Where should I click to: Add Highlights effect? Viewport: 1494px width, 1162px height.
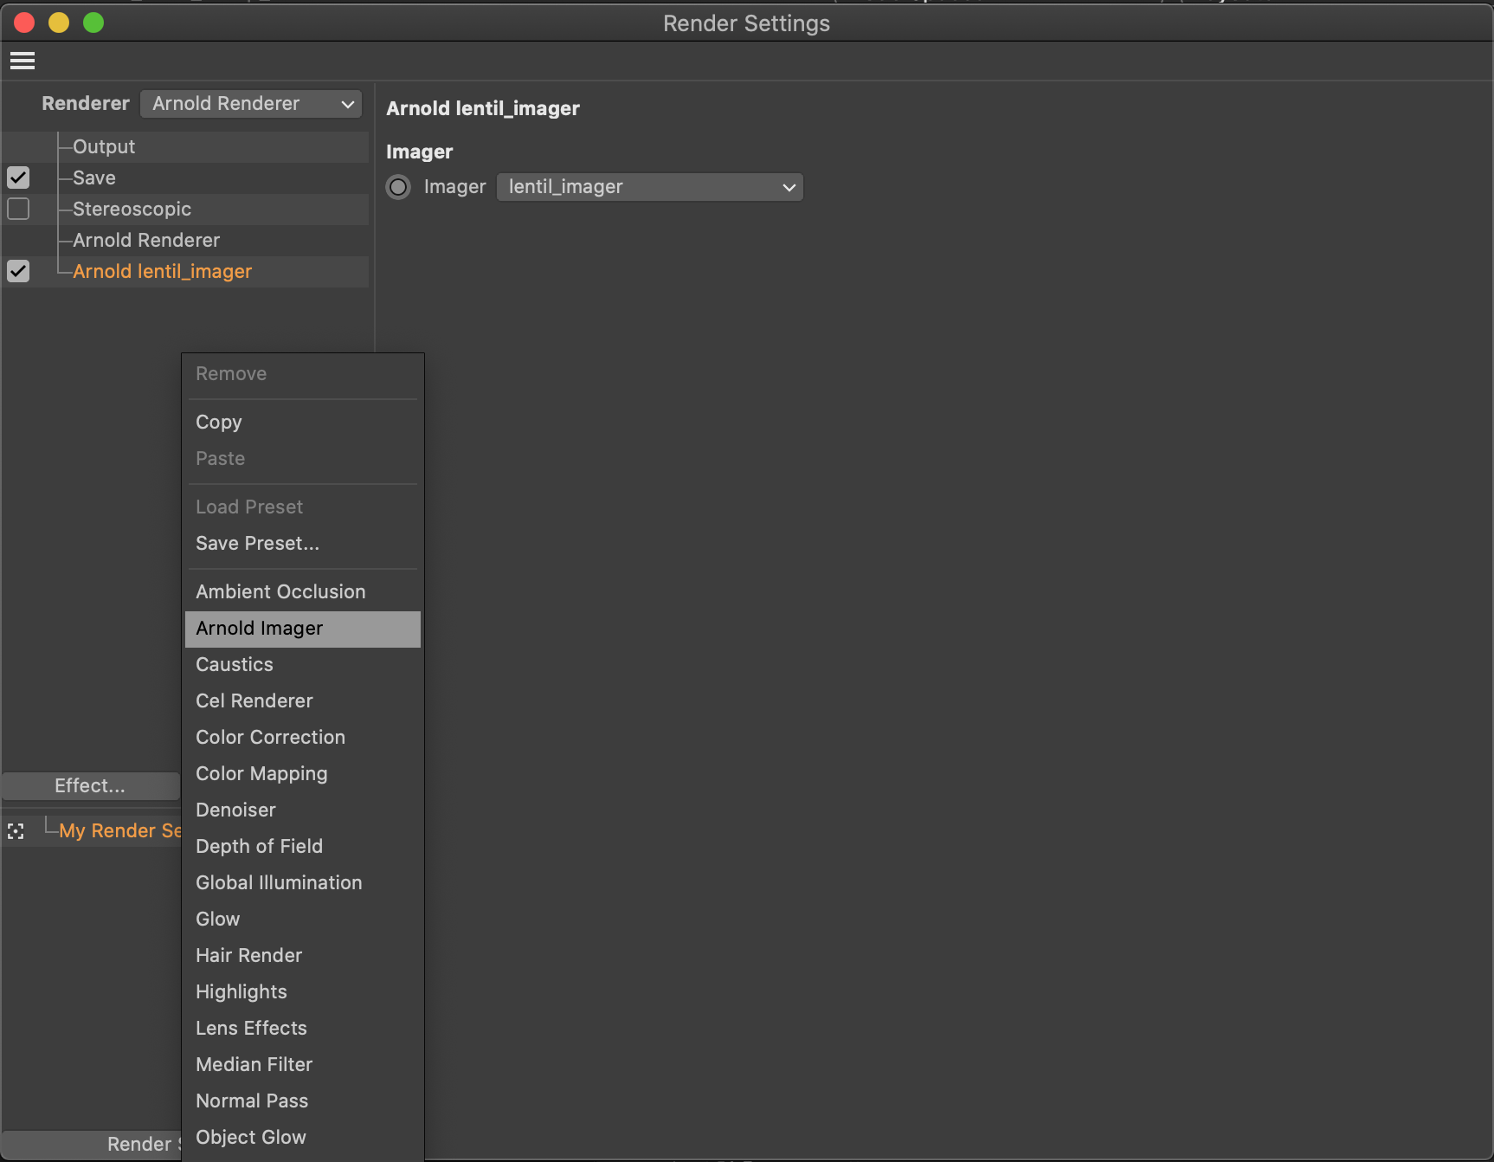[303, 992]
